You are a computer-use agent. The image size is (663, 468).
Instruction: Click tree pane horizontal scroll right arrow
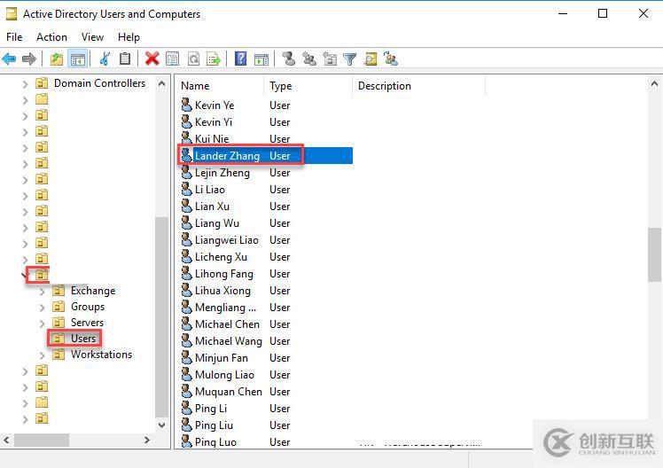[147, 441]
